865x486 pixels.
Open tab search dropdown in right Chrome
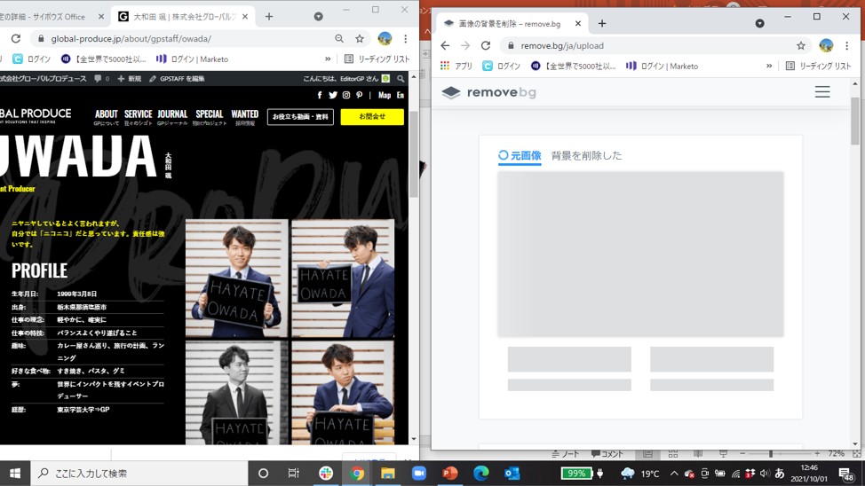pos(759,24)
